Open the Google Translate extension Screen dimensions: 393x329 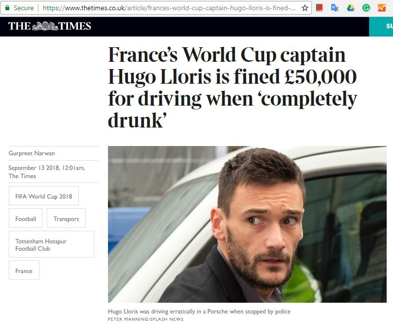(x=335, y=8)
